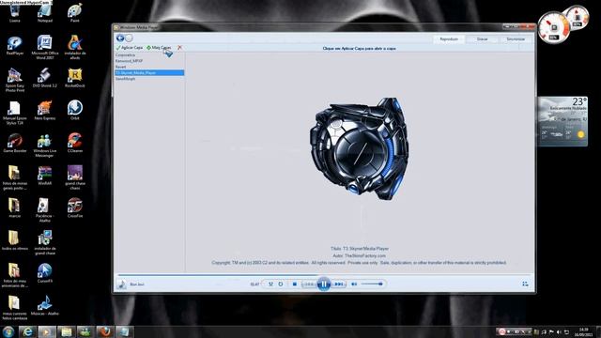Toggle shuffle in the player controls
Screen dimensions: 601x338
(270, 284)
